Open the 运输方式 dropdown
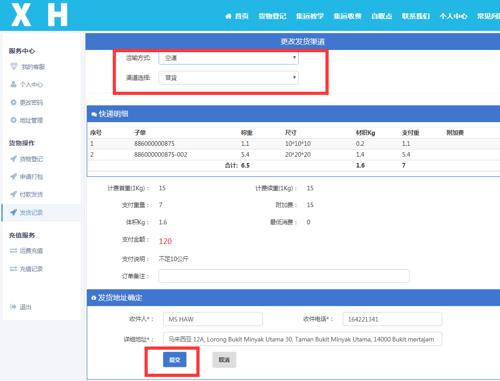 point(228,58)
